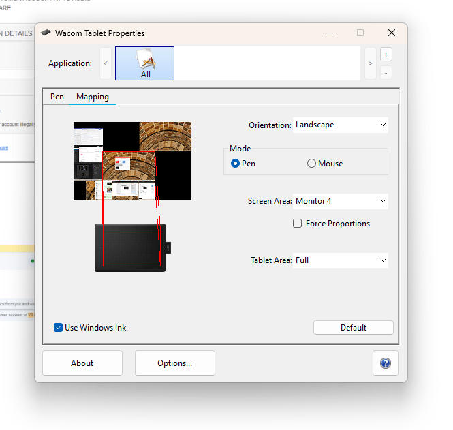Remove an application with the minus button
The width and height of the screenshot is (453, 430).
(x=386, y=72)
